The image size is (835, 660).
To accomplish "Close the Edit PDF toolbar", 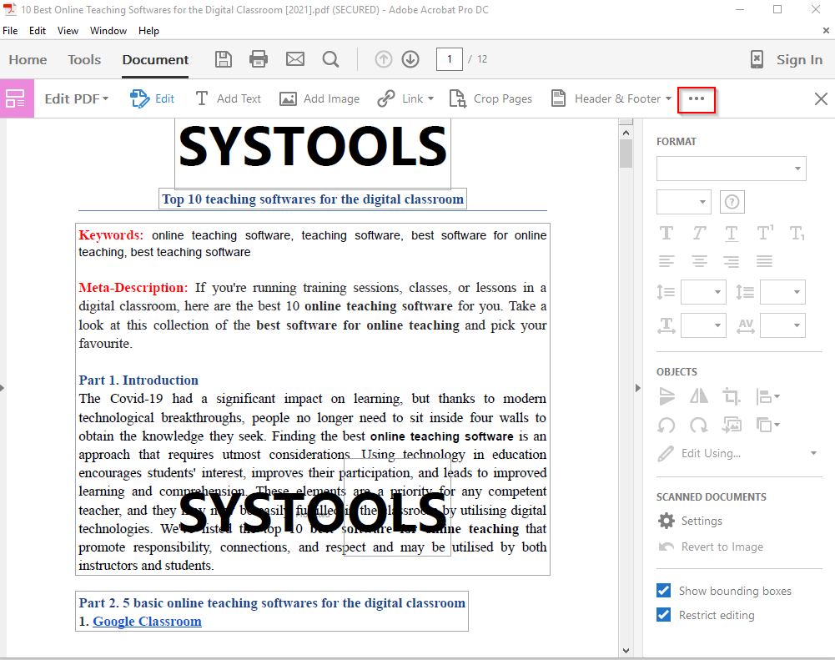I will 821,98.
